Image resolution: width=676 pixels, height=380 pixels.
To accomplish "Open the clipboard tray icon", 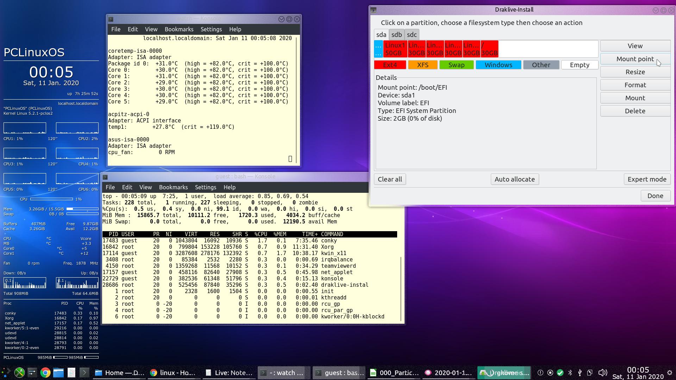I will tap(590, 373).
